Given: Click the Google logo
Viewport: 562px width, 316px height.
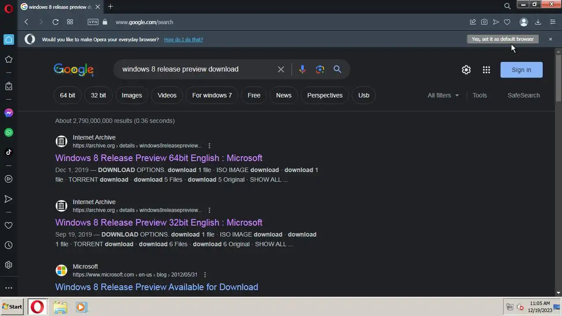Looking at the screenshot, I should [73, 69].
